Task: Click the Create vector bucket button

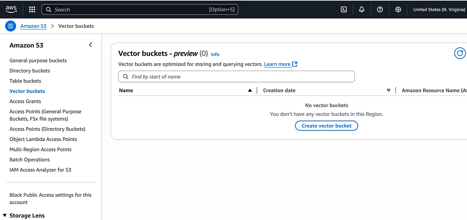Action: click(326, 126)
